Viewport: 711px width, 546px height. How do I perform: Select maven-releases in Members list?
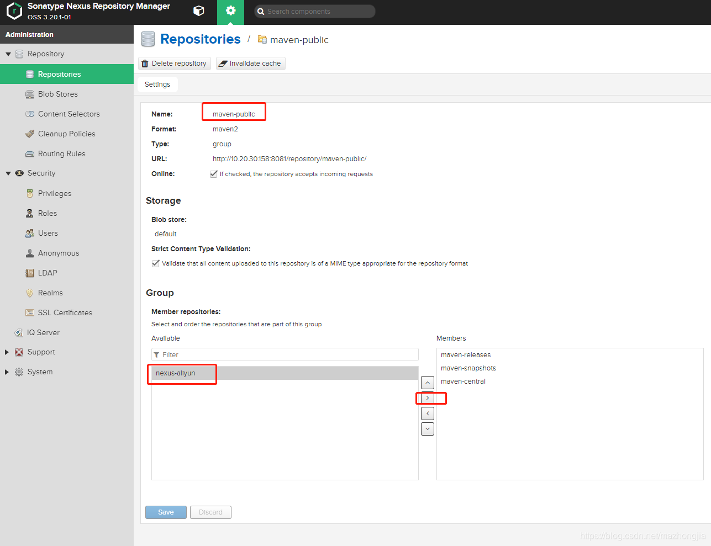[570, 355]
